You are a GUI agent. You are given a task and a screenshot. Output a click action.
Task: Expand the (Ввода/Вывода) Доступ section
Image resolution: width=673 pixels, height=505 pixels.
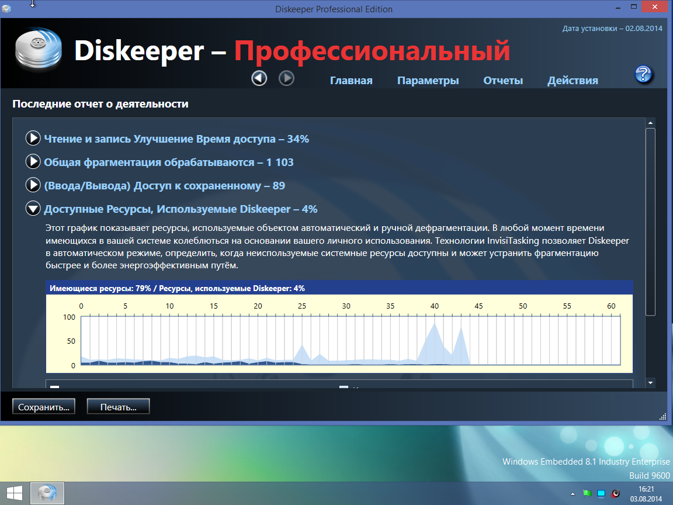tap(33, 185)
